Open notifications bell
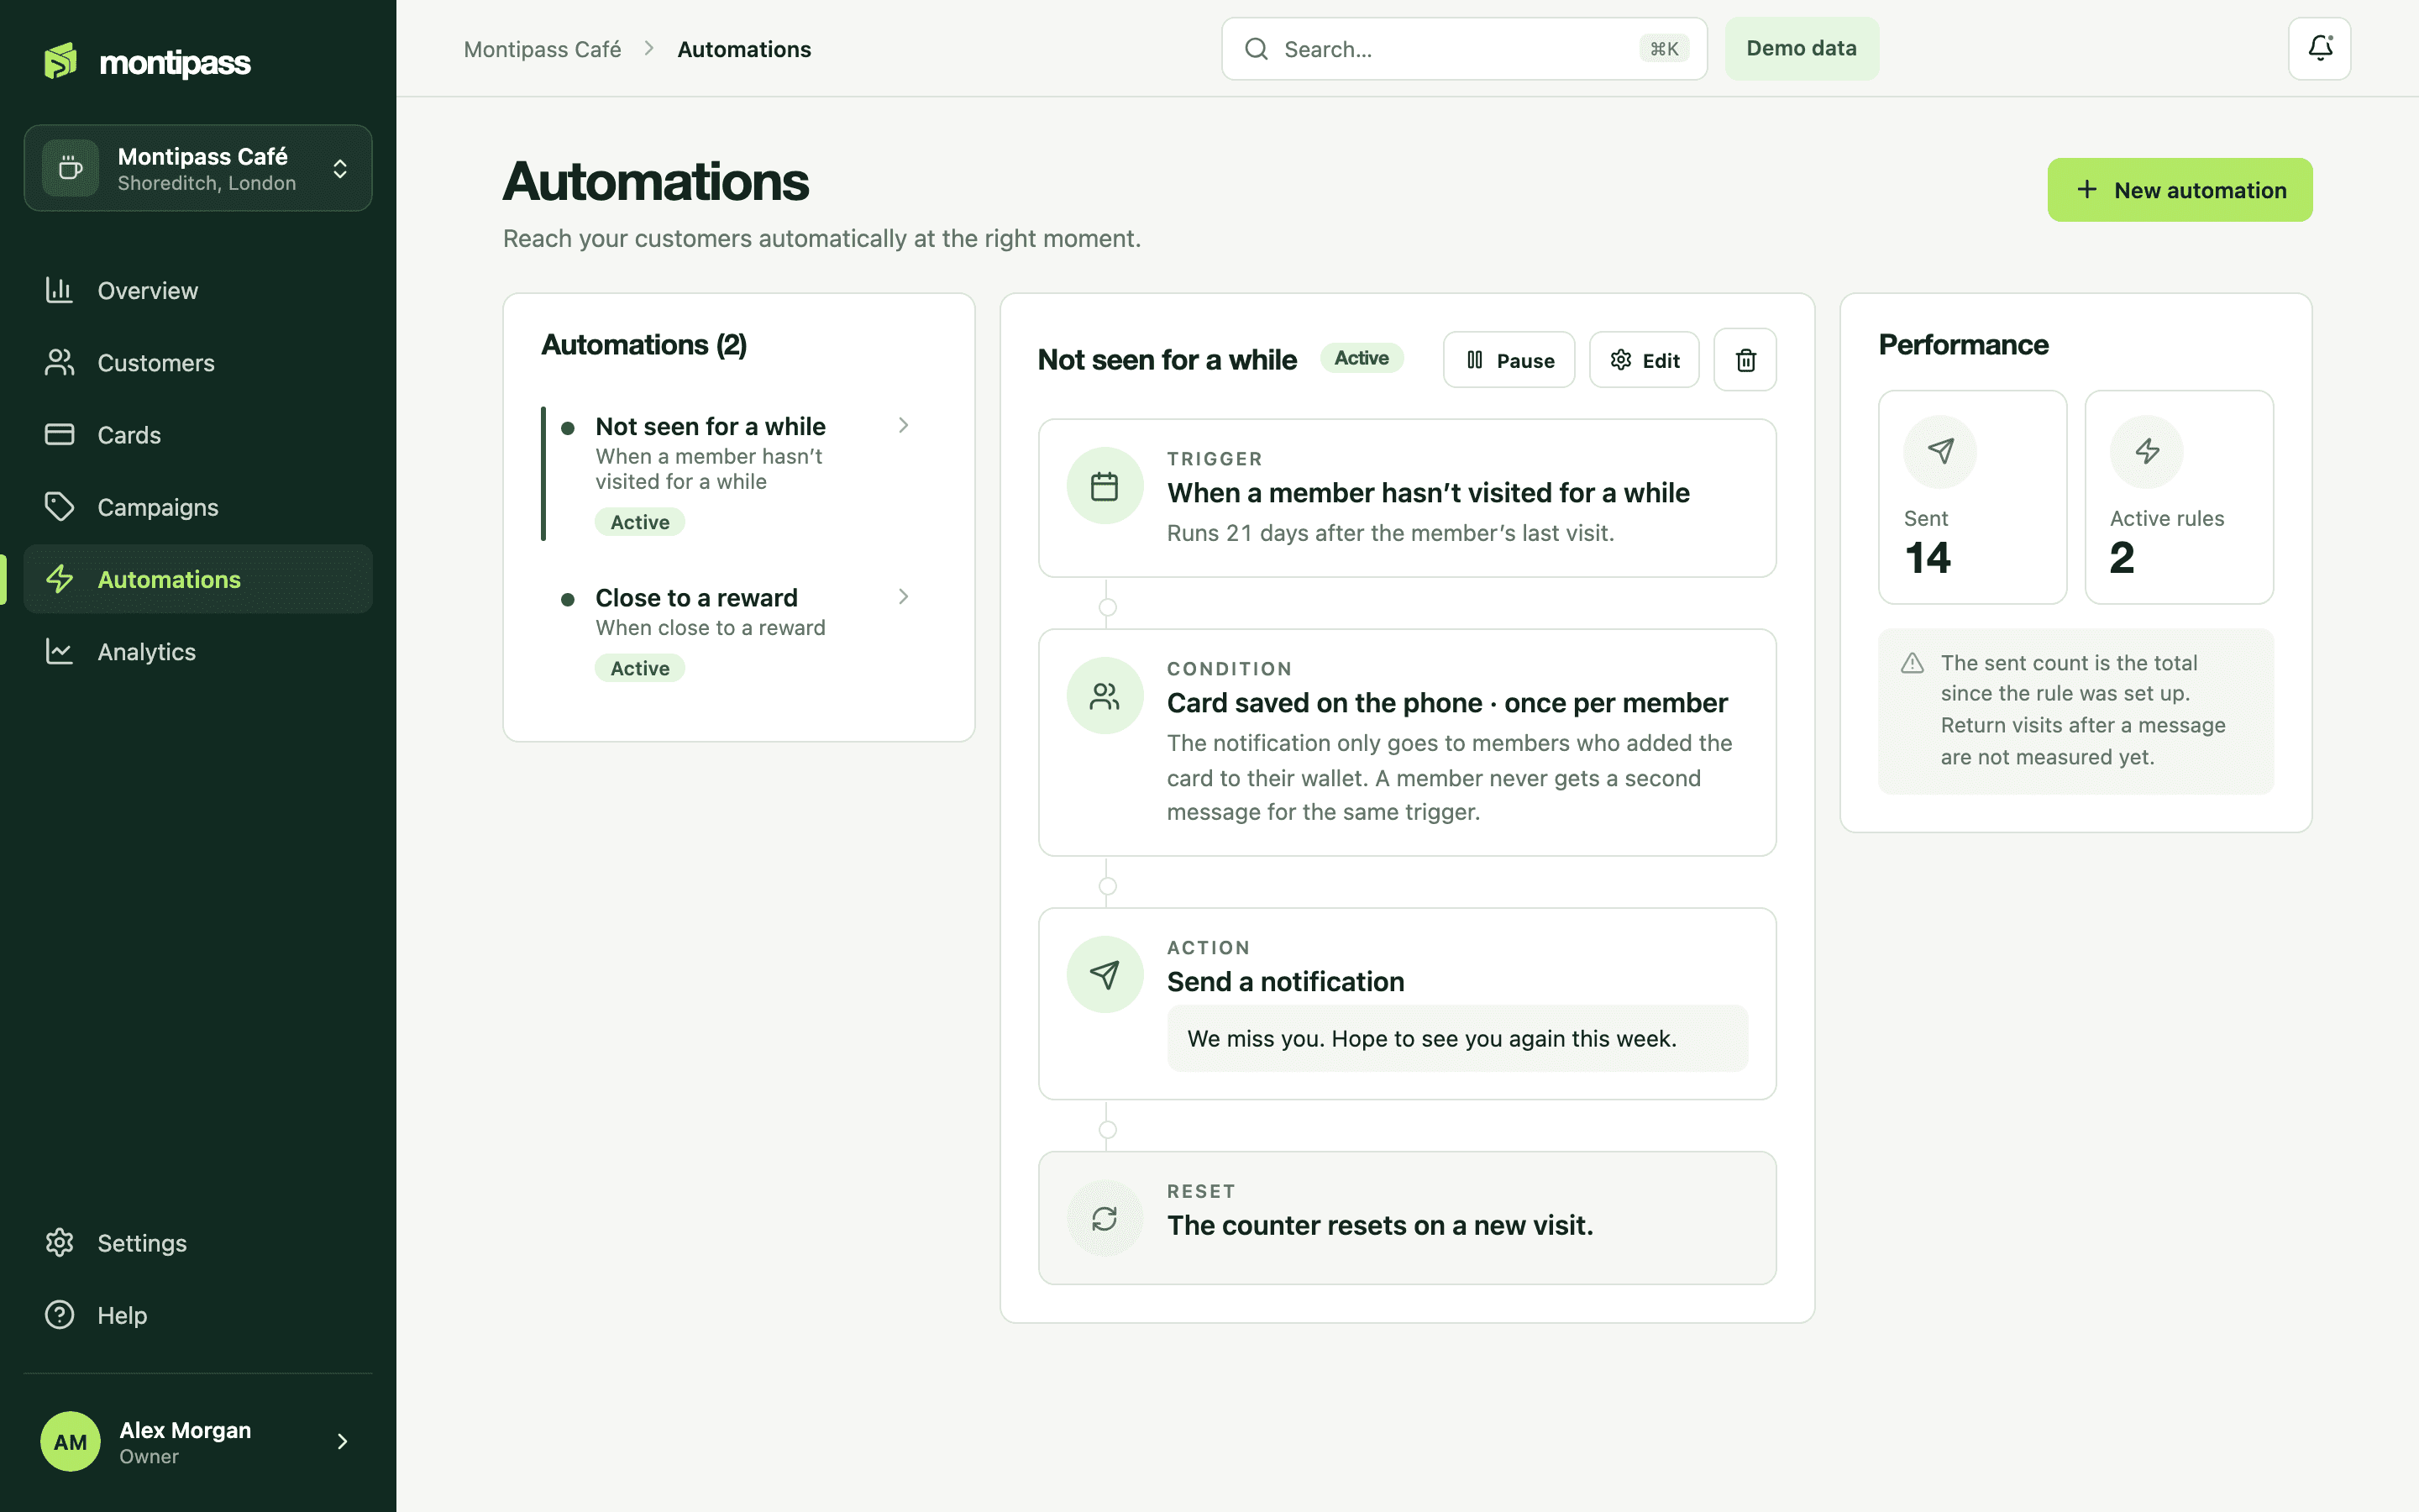The image size is (2419, 1512). tap(2319, 48)
